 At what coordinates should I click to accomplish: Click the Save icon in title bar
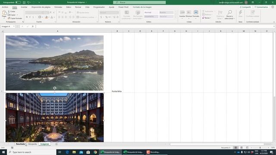[24, 3]
